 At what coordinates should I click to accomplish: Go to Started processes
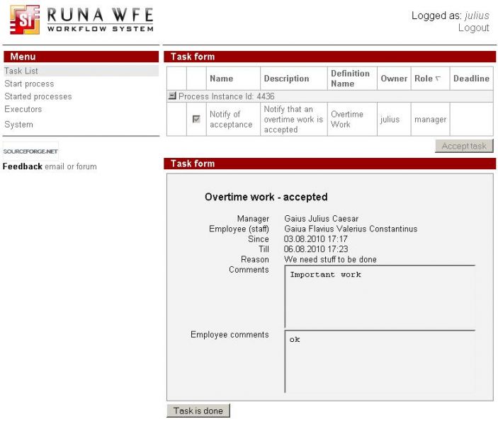tap(38, 96)
